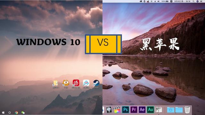Click the eject icon in menu bar

pyautogui.click(x=155, y=1)
